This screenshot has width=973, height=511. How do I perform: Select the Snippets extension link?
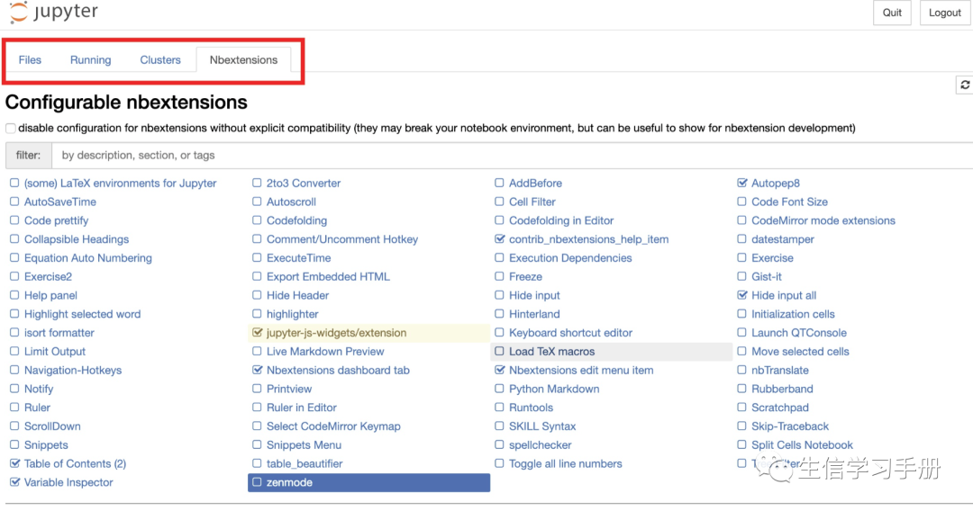46,444
